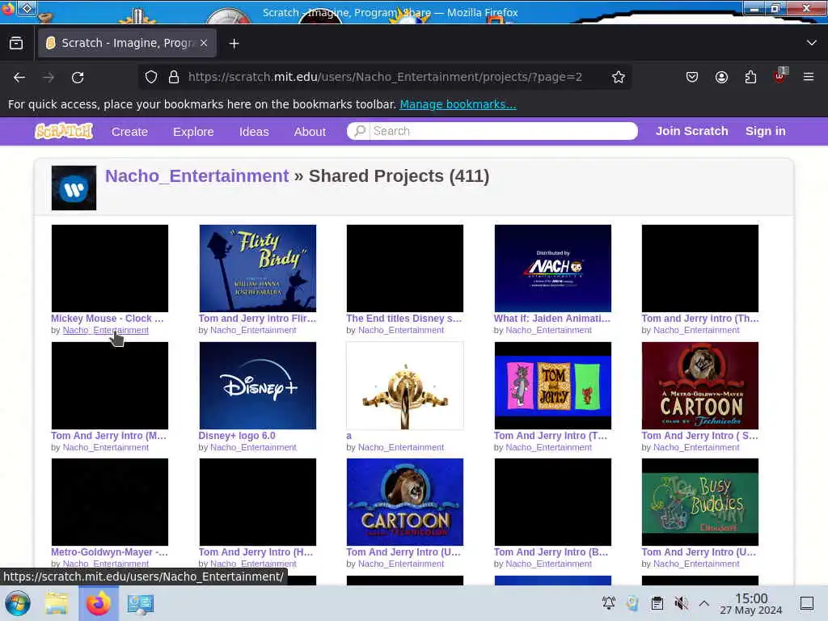Bookmark this page with the star icon
This screenshot has width=828, height=621.
pos(619,77)
